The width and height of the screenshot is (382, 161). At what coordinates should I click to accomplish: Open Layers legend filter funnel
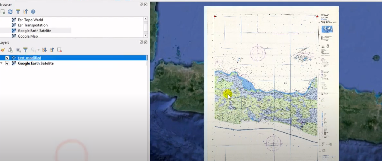[x=25, y=50]
